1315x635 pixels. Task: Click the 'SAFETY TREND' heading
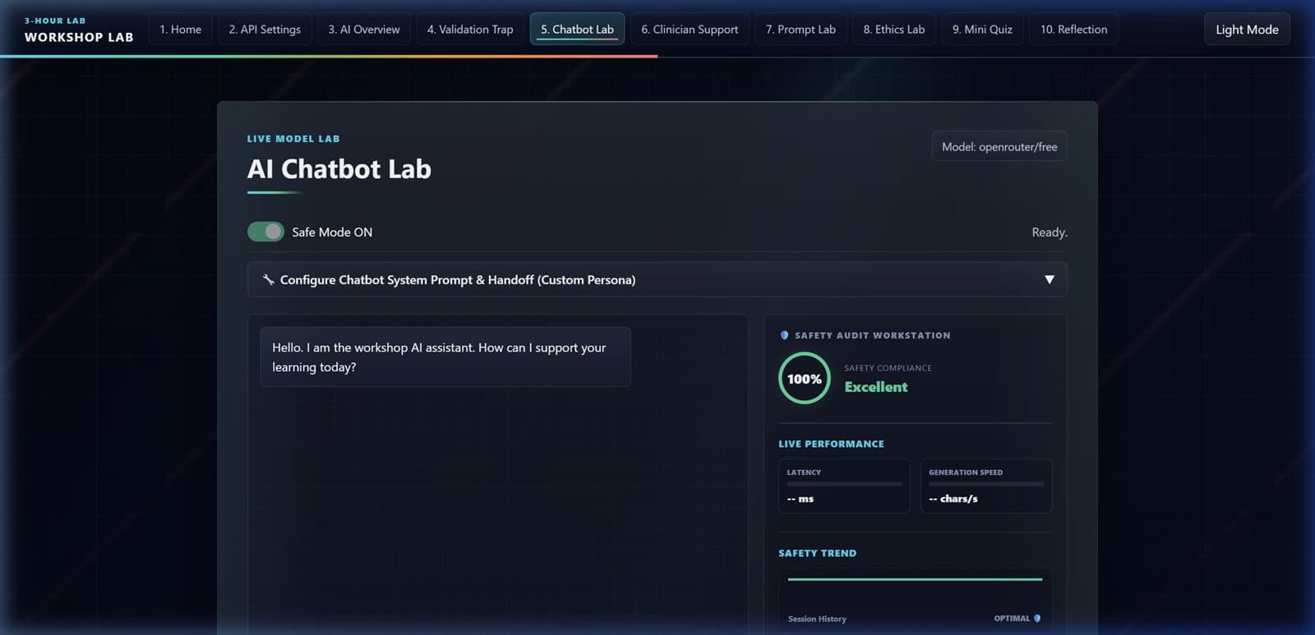[817, 553]
